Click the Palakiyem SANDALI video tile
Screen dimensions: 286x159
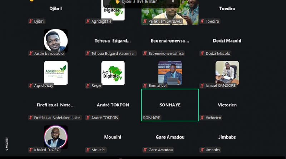pyautogui.click(x=170, y=12)
